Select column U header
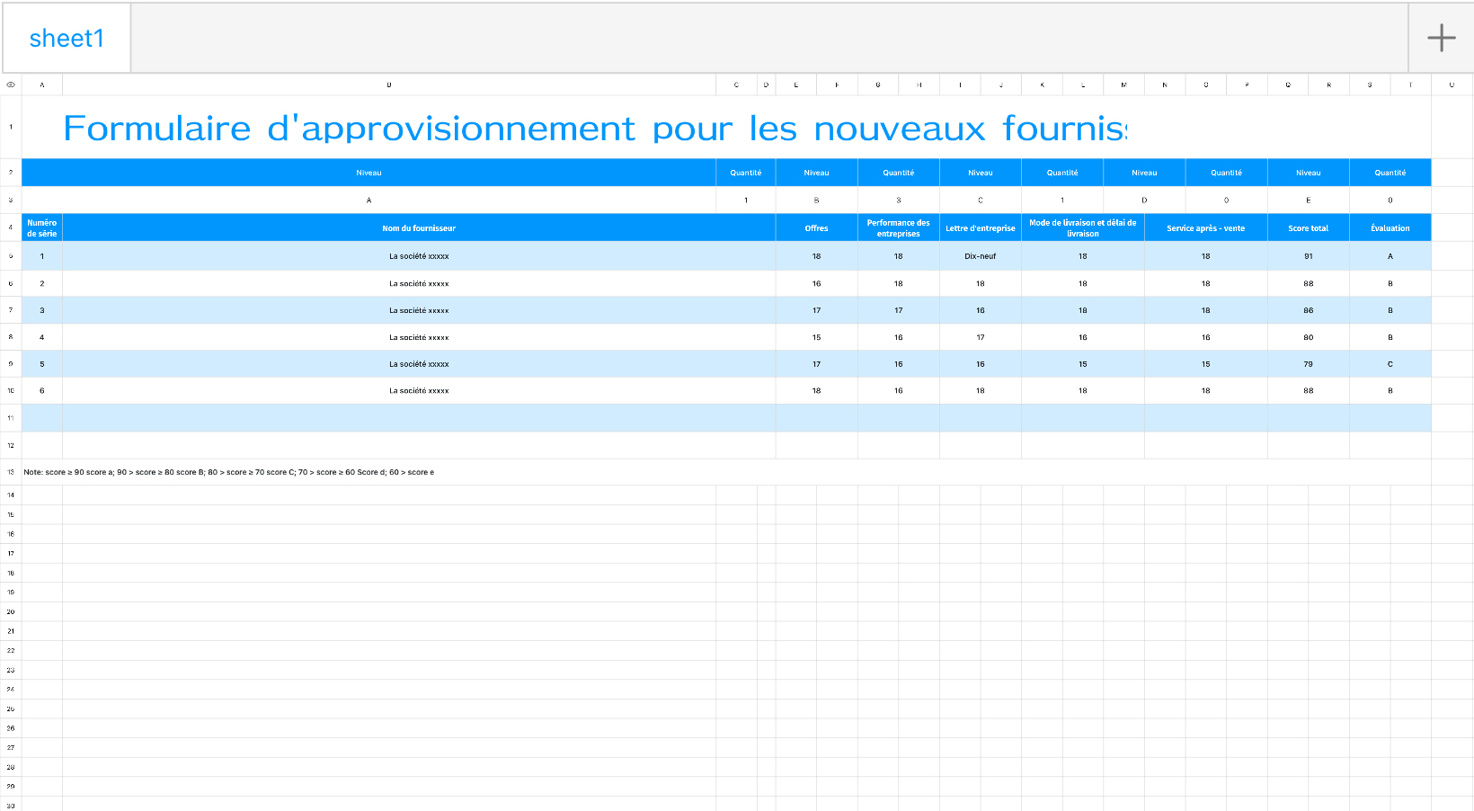The width and height of the screenshot is (1474, 811). click(1452, 85)
